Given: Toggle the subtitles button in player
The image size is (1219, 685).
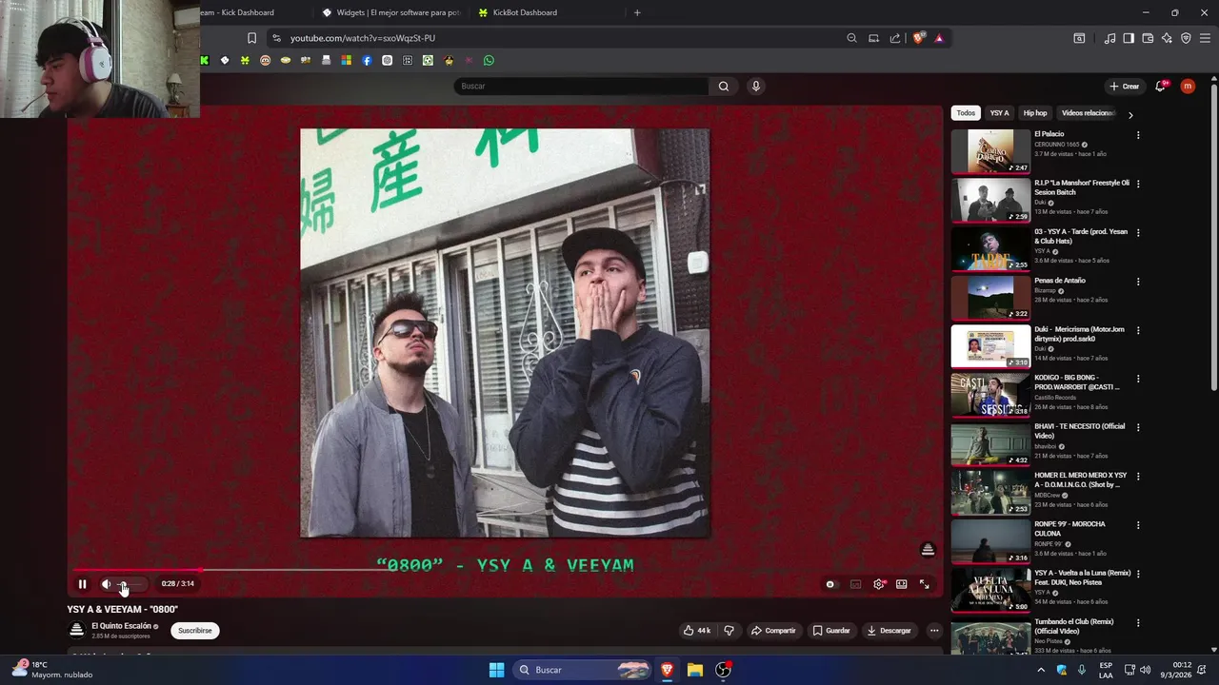Looking at the screenshot, I should tap(855, 584).
